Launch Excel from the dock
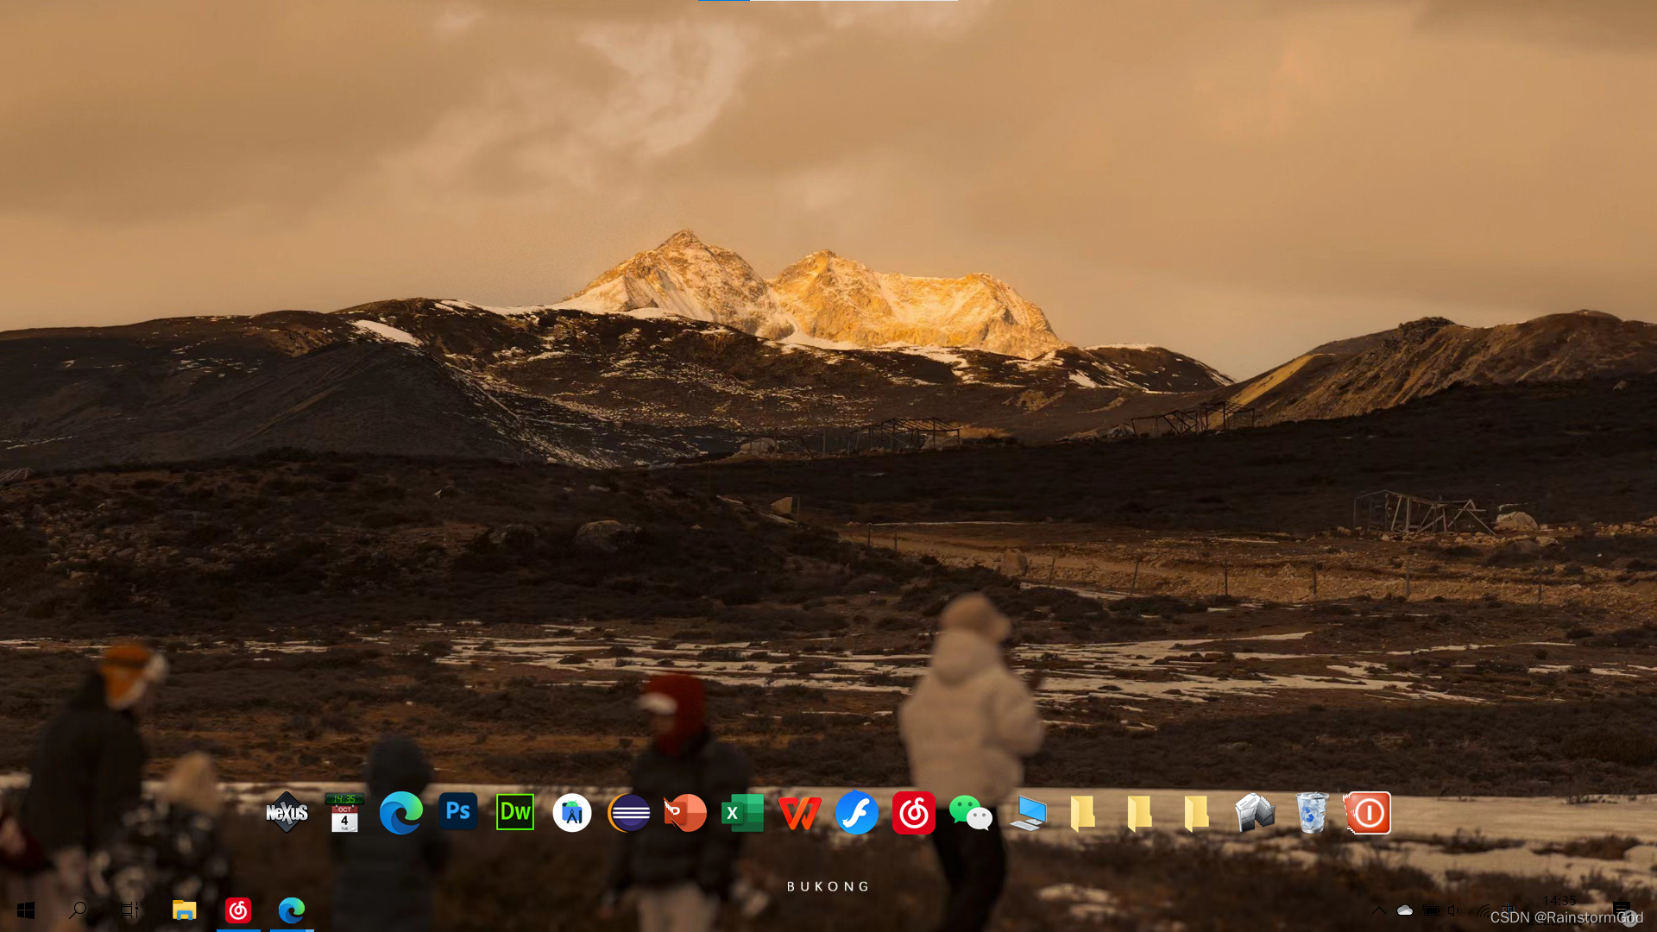The height and width of the screenshot is (932, 1657). [742, 813]
